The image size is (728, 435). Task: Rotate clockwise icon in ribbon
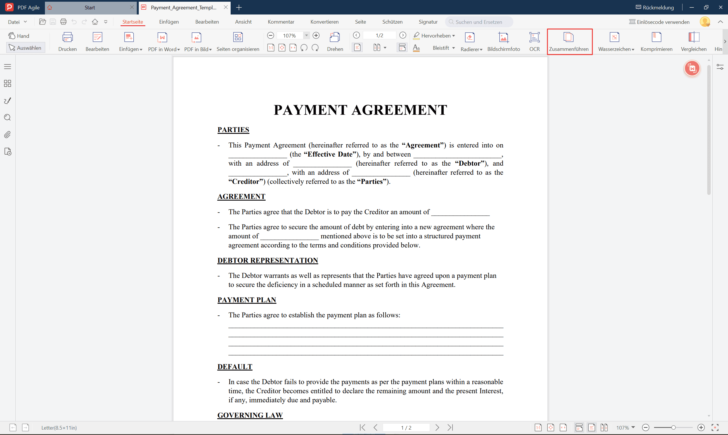click(315, 47)
